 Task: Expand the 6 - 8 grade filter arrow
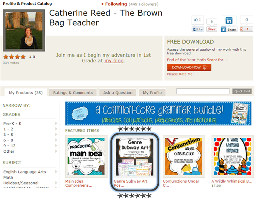coord(56,140)
